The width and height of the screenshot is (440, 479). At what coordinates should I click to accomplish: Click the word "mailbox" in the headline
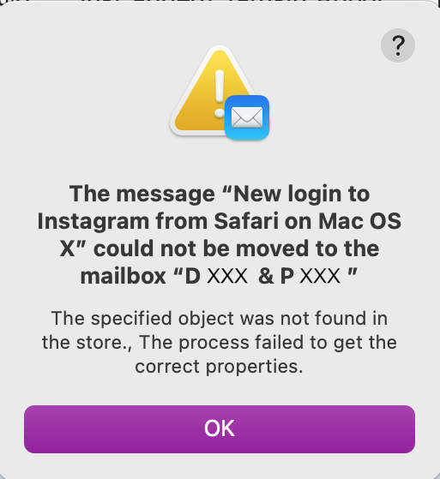point(124,276)
